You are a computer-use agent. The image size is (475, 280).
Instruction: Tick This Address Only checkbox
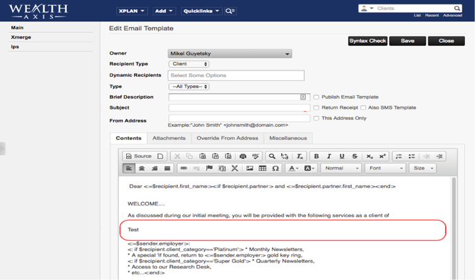tap(316, 119)
